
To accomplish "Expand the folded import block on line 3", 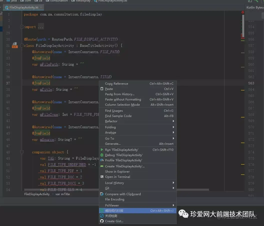I will [22, 27].
